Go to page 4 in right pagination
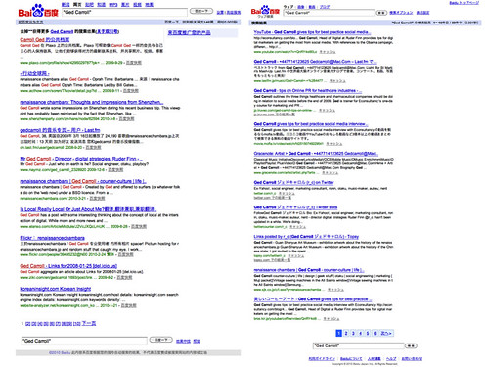 (x=360, y=333)
